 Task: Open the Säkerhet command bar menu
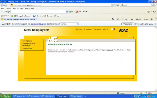pos(139,19)
